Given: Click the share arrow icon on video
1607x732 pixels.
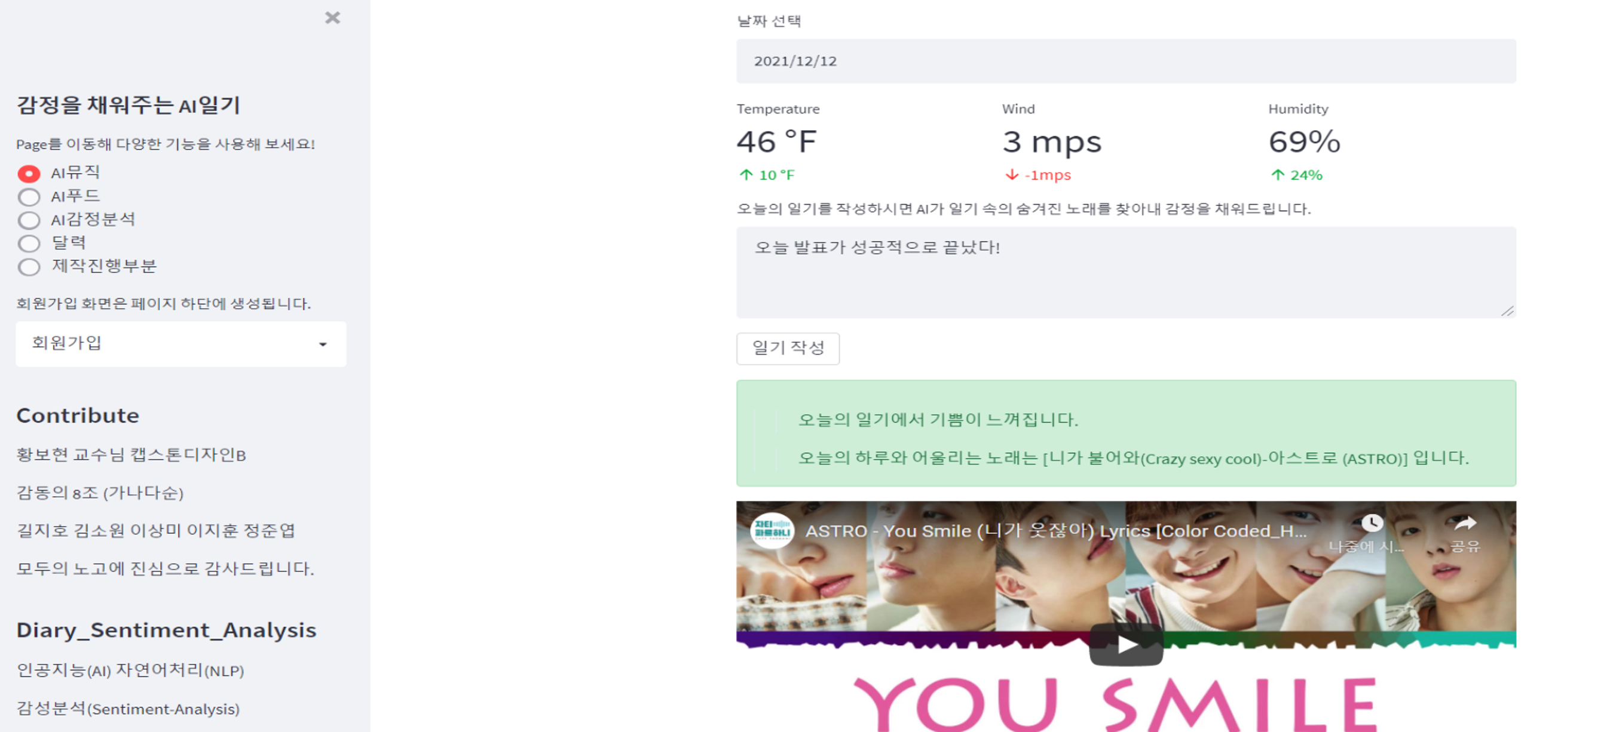Looking at the screenshot, I should (1465, 523).
